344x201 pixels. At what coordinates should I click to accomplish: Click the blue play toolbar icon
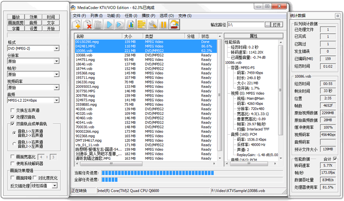pos(109,25)
